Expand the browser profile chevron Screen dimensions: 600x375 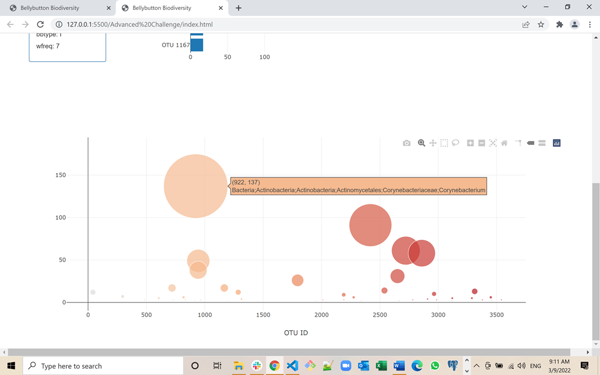525,7
